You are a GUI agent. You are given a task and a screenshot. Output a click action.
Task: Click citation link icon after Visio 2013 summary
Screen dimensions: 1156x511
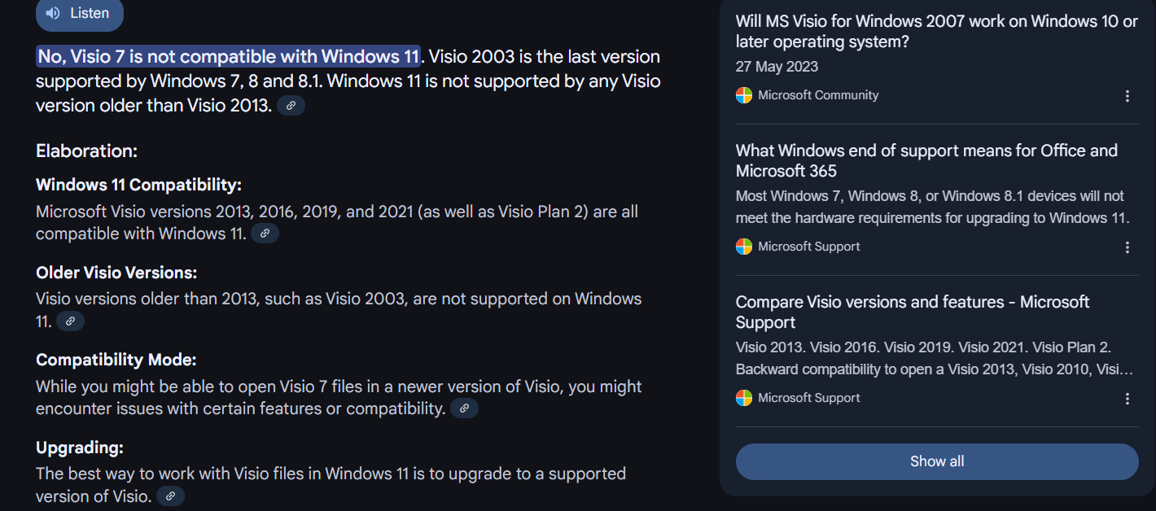point(291,106)
